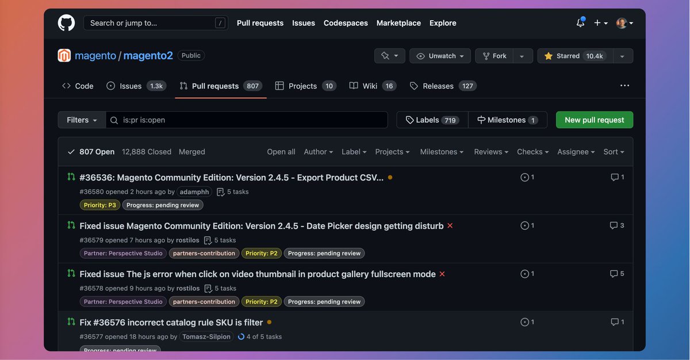Open the Labels 719 page

[x=432, y=120]
